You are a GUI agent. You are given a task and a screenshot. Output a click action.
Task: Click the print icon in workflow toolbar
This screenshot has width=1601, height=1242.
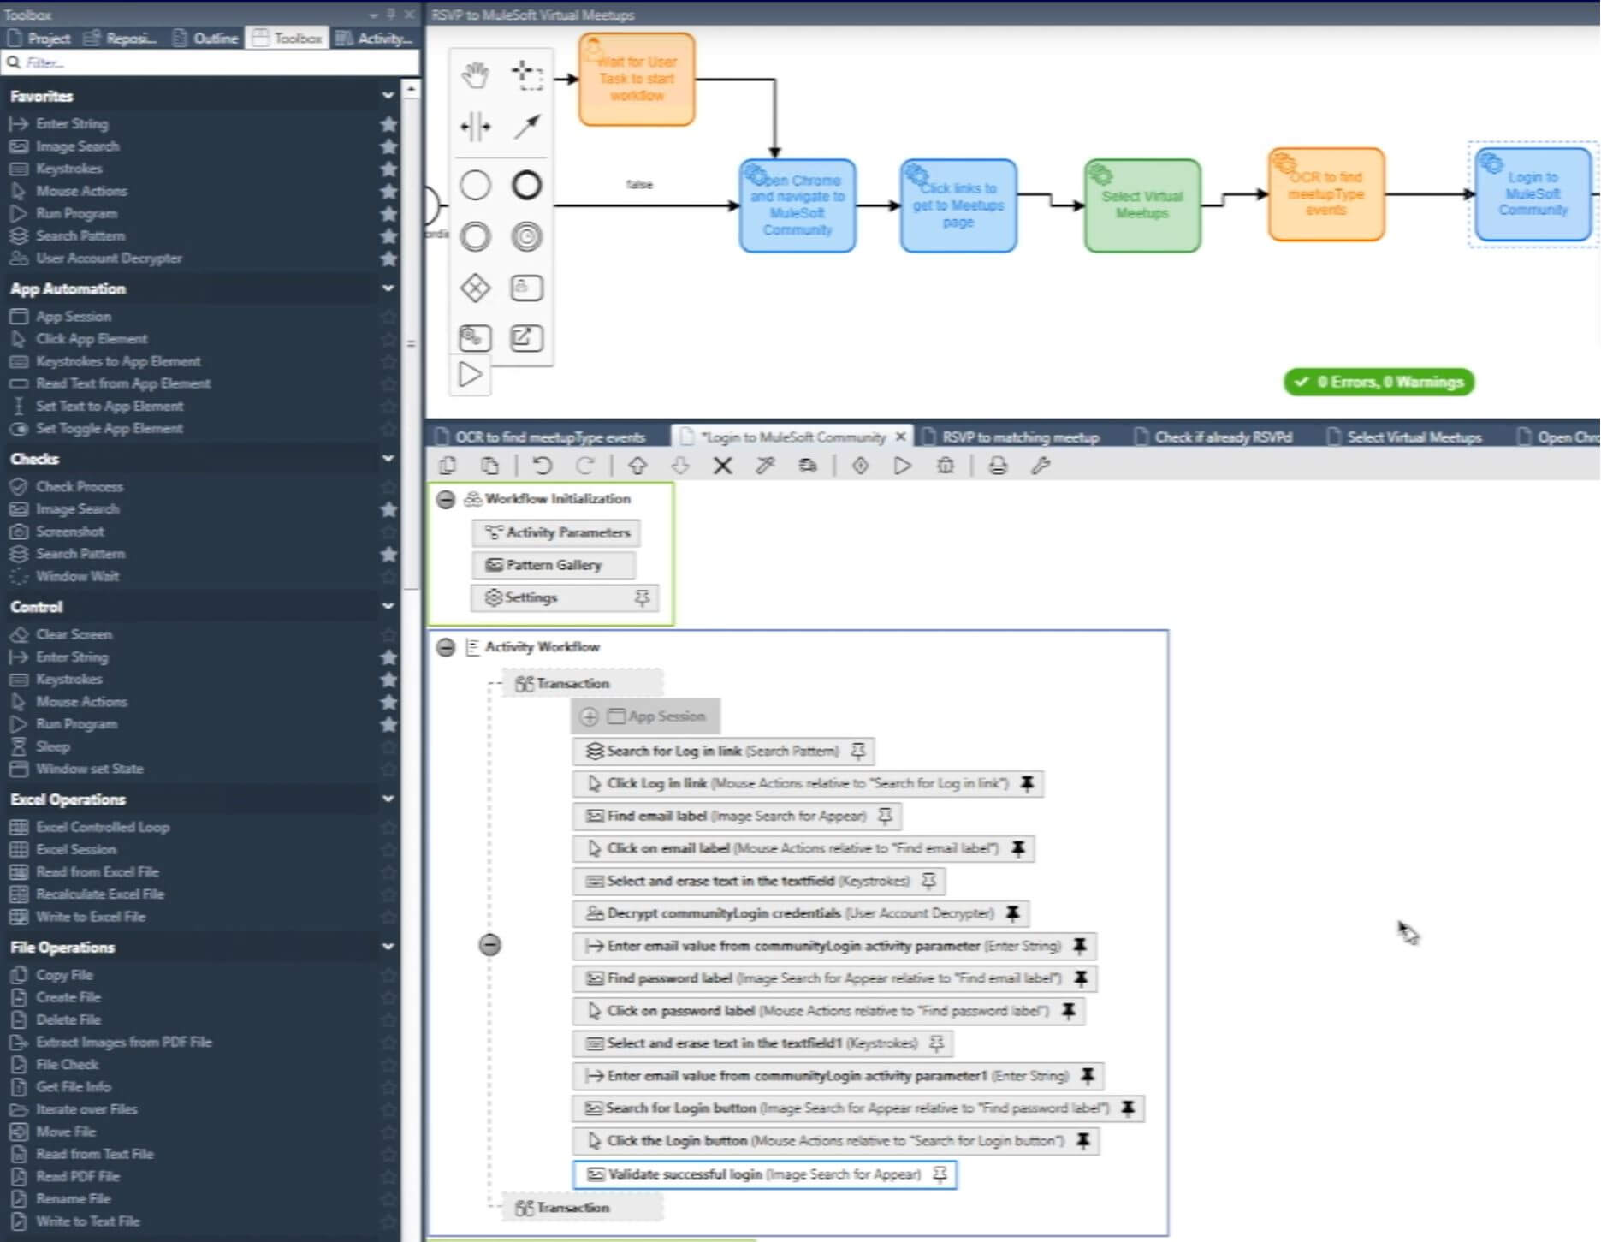tap(998, 466)
